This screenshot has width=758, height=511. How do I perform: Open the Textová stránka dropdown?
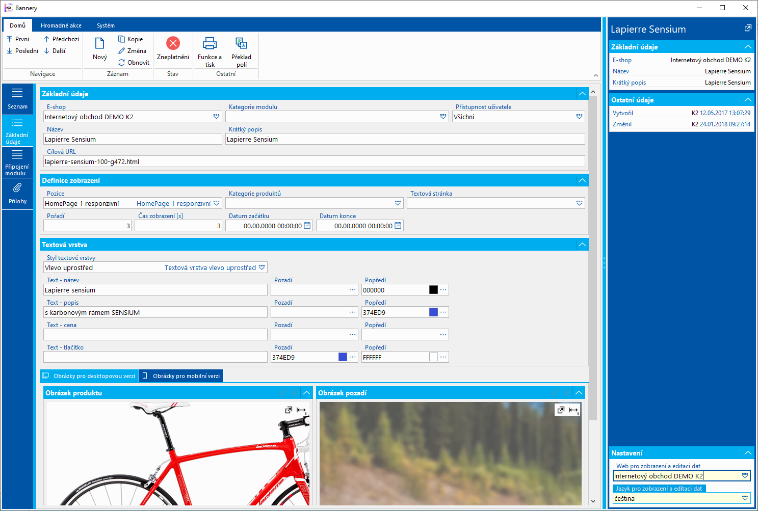[580, 203]
